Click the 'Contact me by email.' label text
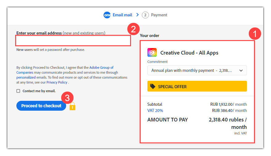This screenshot has height=156, width=271. click(x=39, y=91)
